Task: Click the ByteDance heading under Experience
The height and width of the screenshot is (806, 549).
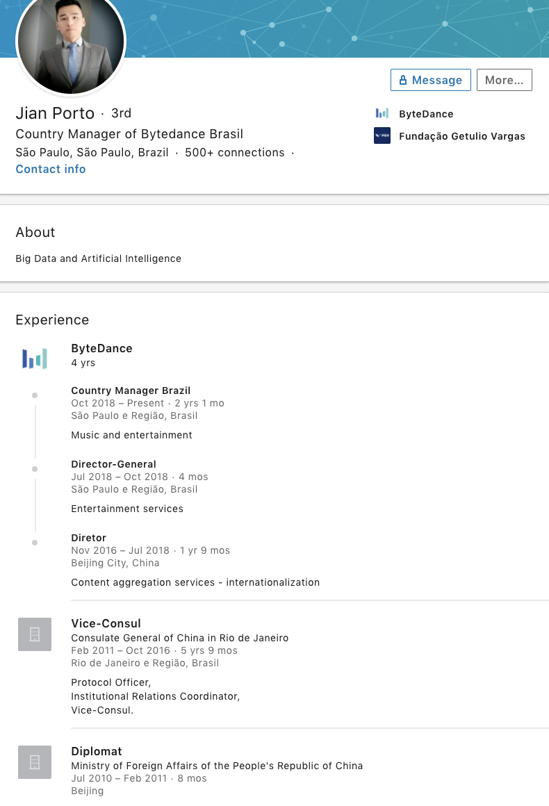Action: click(x=101, y=348)
